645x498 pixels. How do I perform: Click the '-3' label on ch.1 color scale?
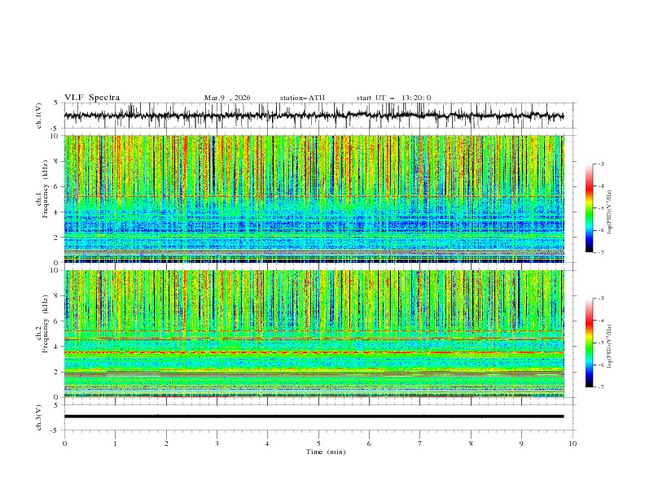[600, 164]
